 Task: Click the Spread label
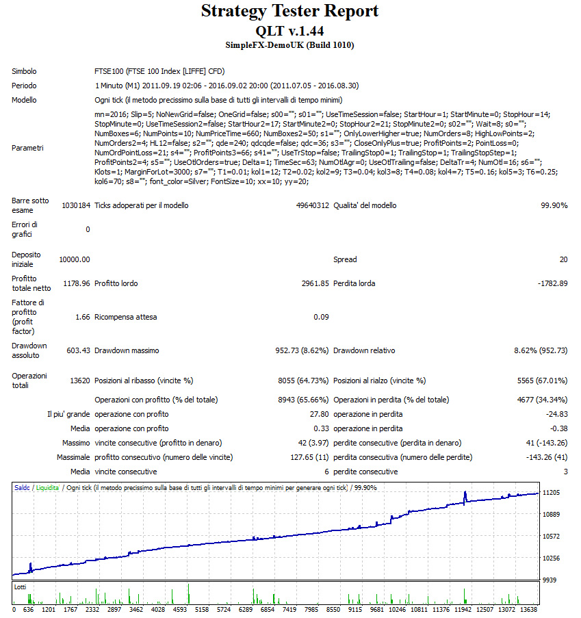(345, 259)
